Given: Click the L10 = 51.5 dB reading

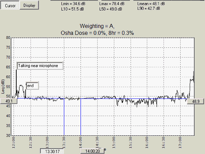Looking at the screenshot, I should (x=72, y=9).
